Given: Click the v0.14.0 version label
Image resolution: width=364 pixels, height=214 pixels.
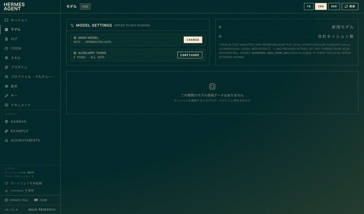Looking at the screenshot, I should point(11,210).
